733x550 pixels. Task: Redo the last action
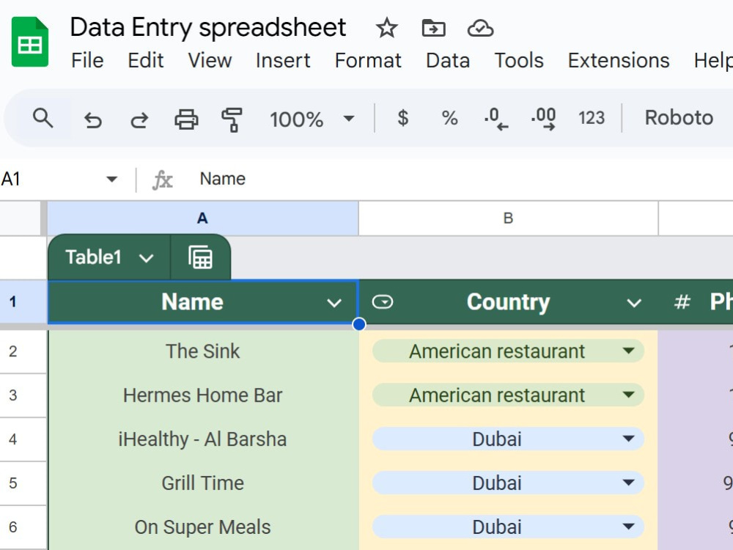click(x=139, y=120)
